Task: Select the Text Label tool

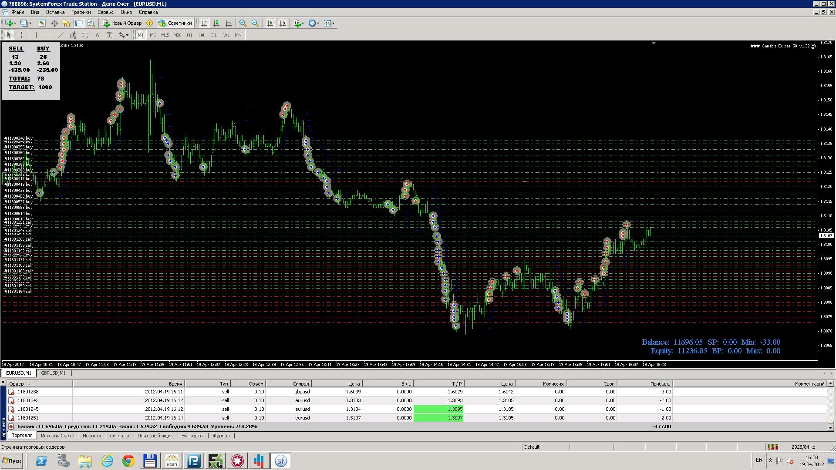Action: (109, 35)
